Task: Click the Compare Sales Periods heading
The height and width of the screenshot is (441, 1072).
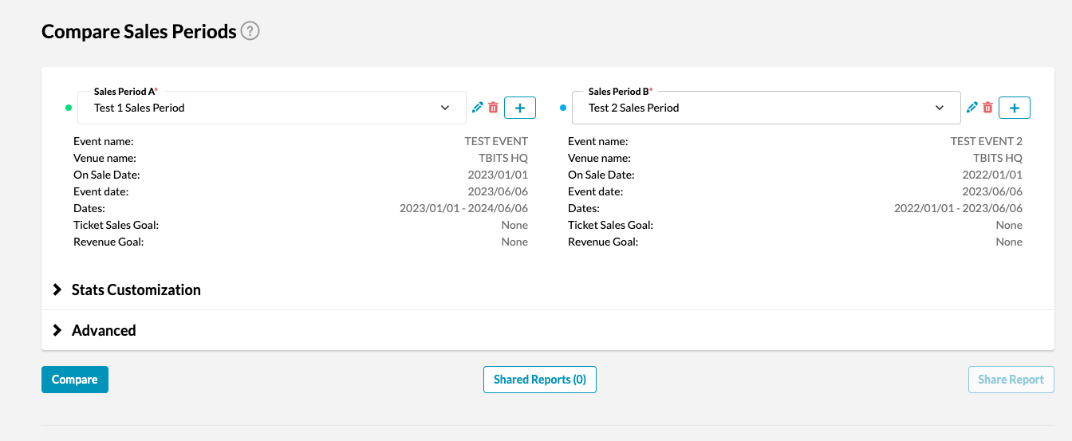Action: coord(139,31)
